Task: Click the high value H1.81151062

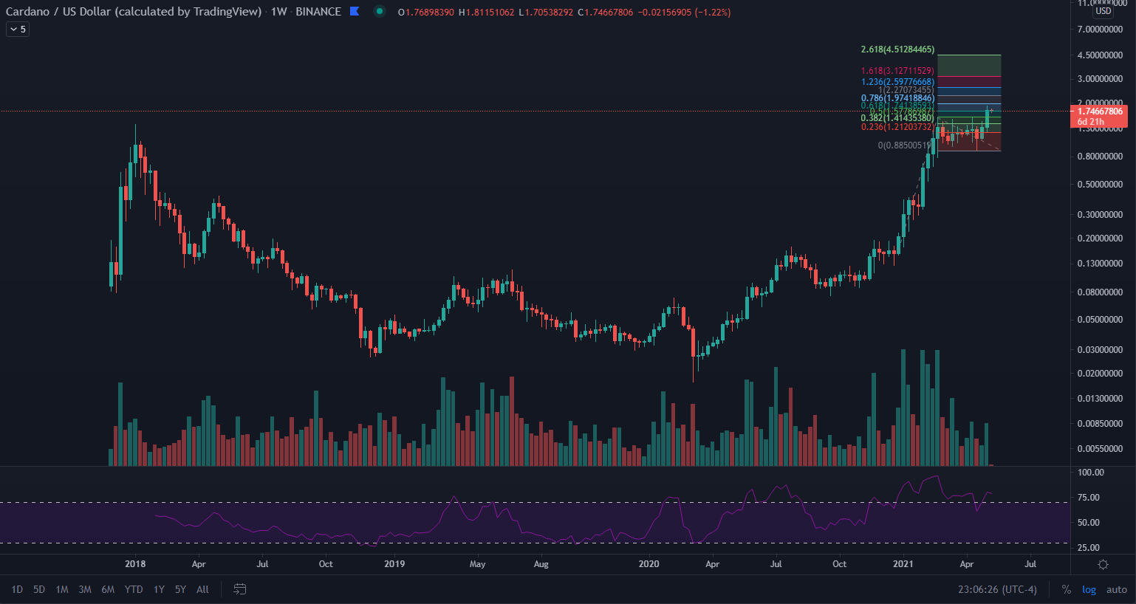Action: (486, 13)
